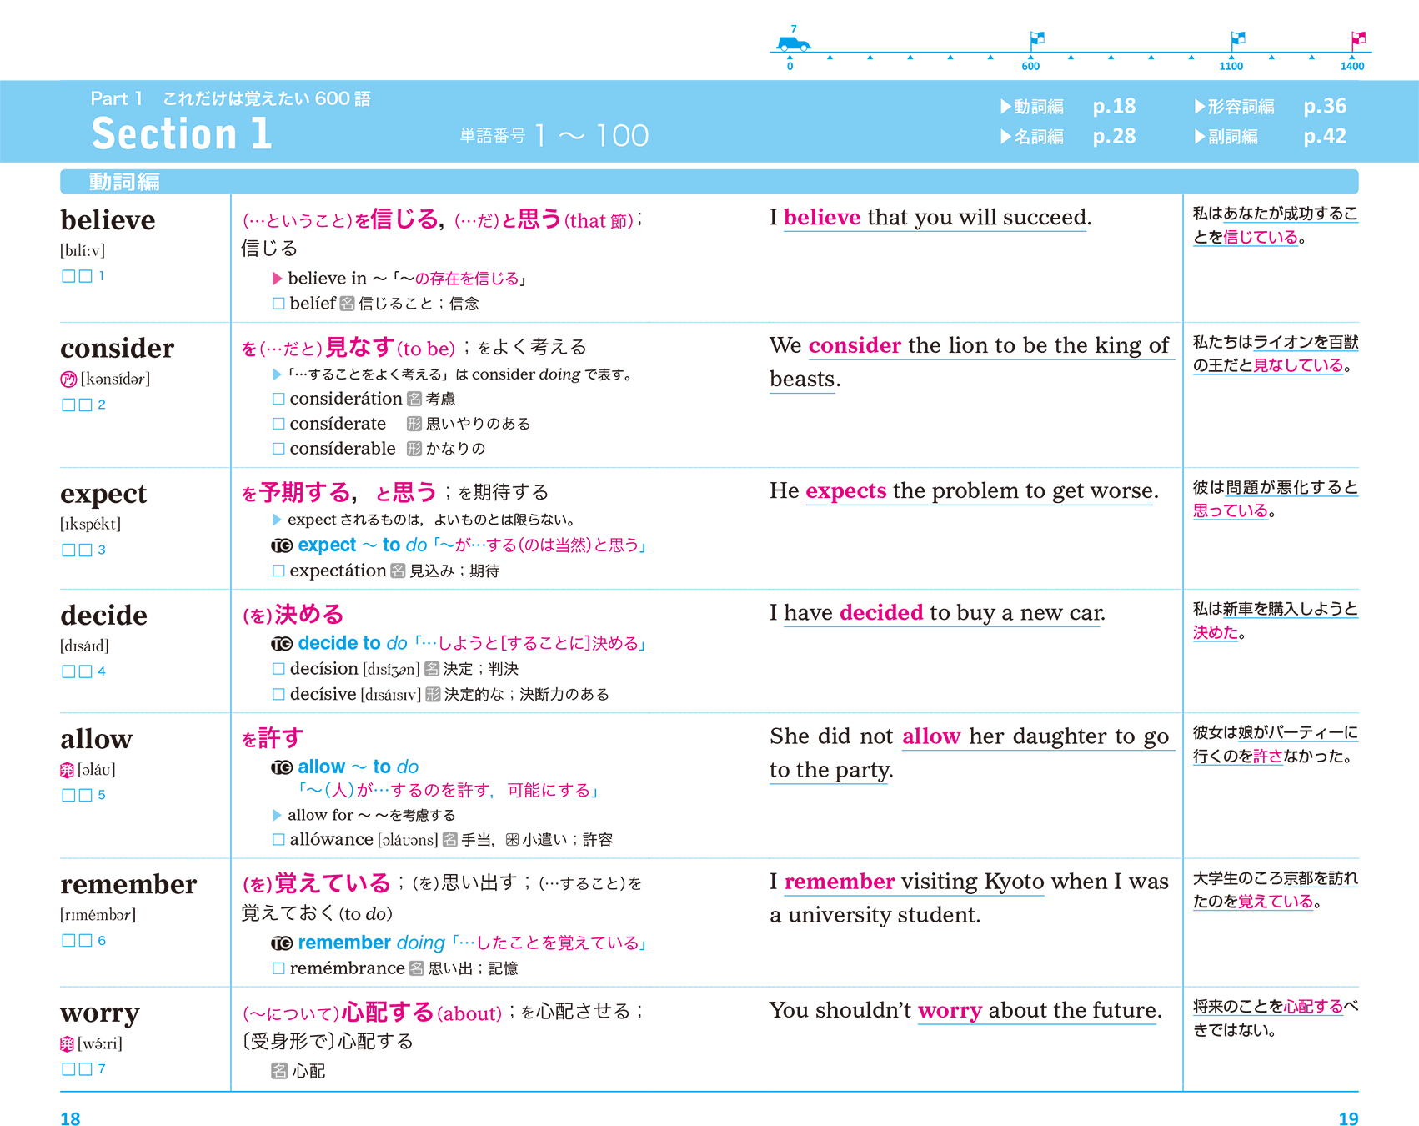Screen dimensions: 1419x1126
Task: Click the flag icon above 1100
Action: point(1237,40)
